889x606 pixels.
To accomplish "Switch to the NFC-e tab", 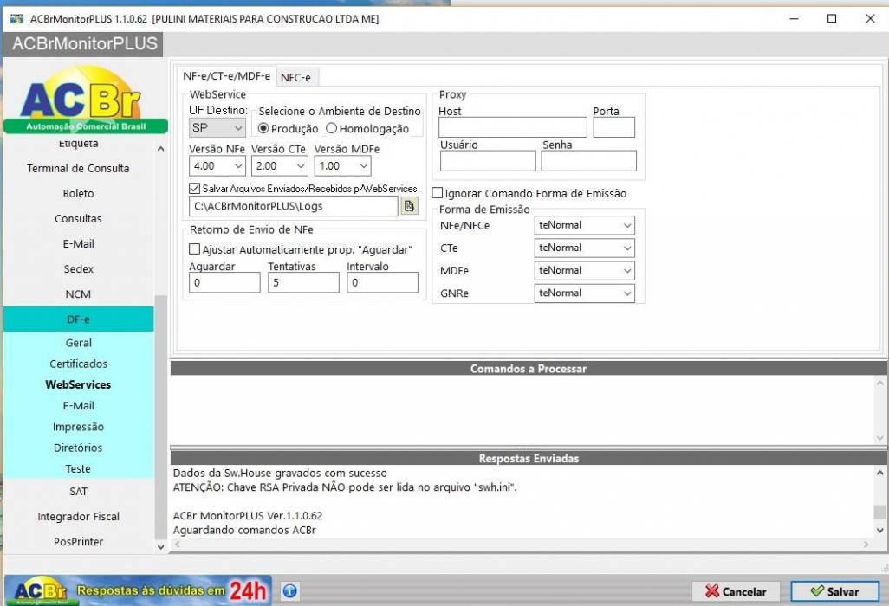I will (296, 78).
